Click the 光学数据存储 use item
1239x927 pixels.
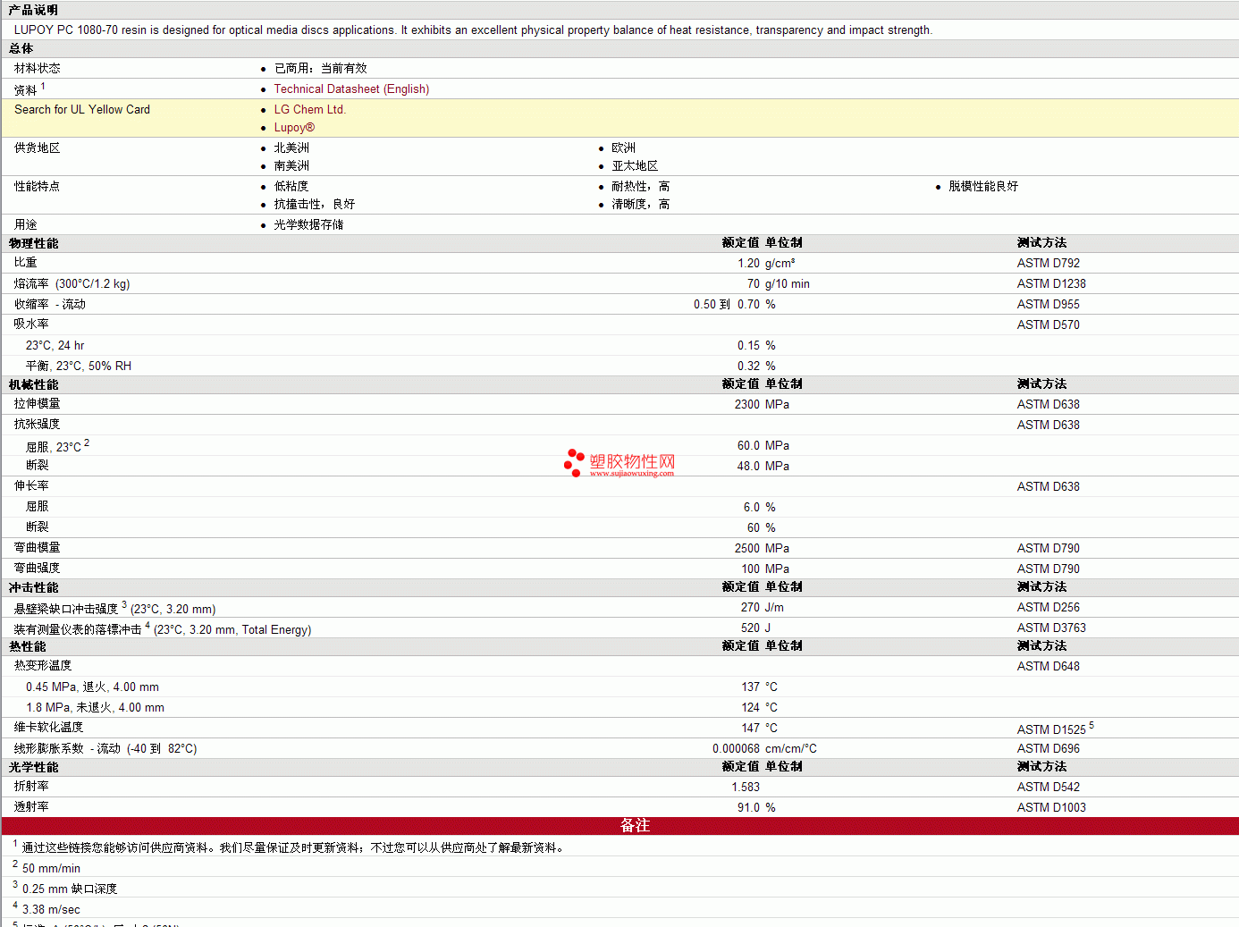click(x=308, y=225)
